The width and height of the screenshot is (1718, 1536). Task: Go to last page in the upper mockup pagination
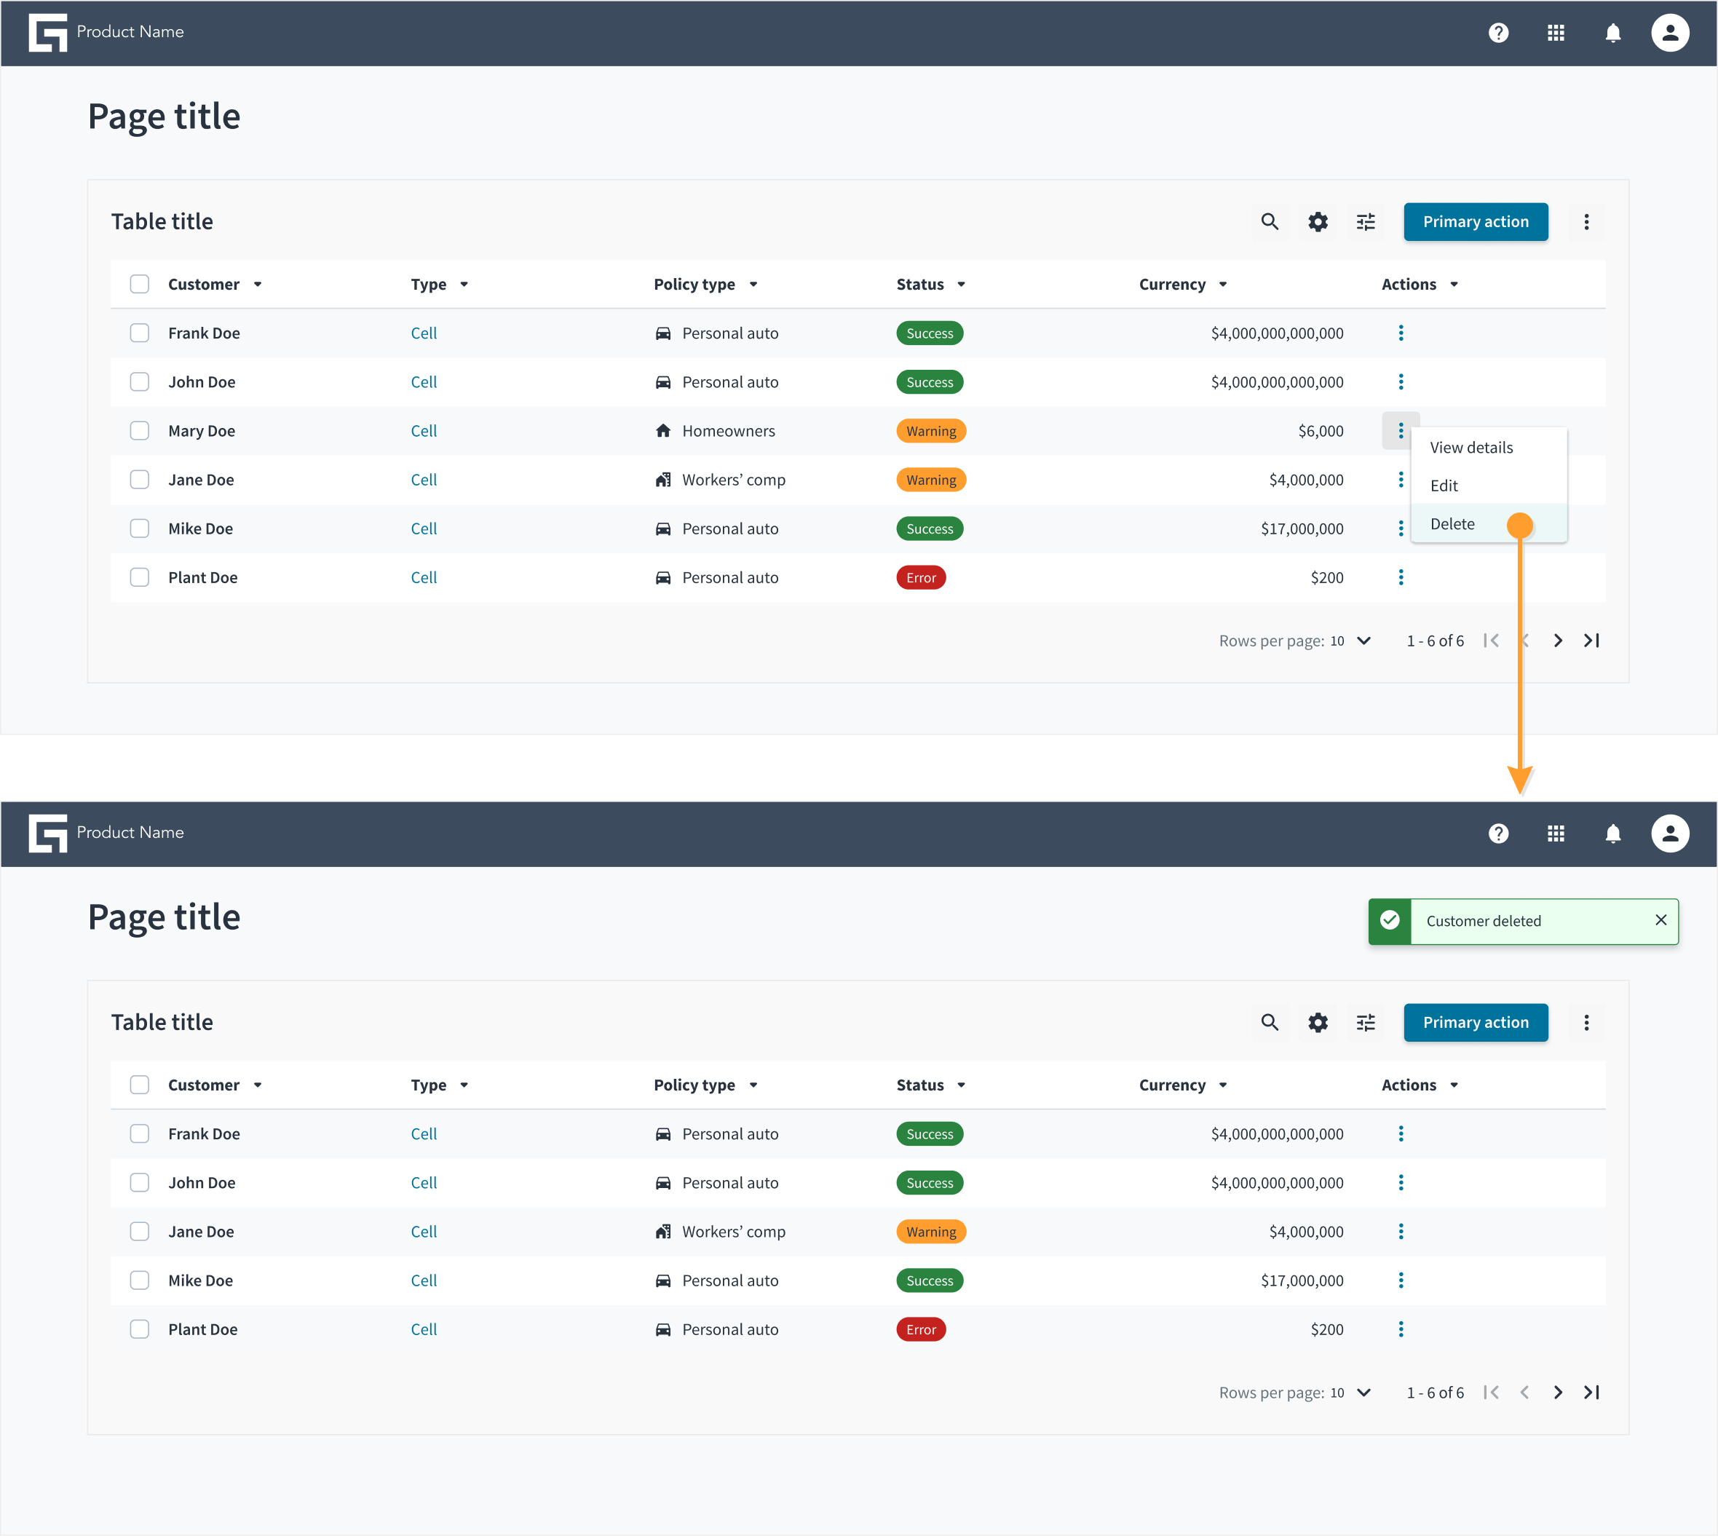tap(1591, 641)
